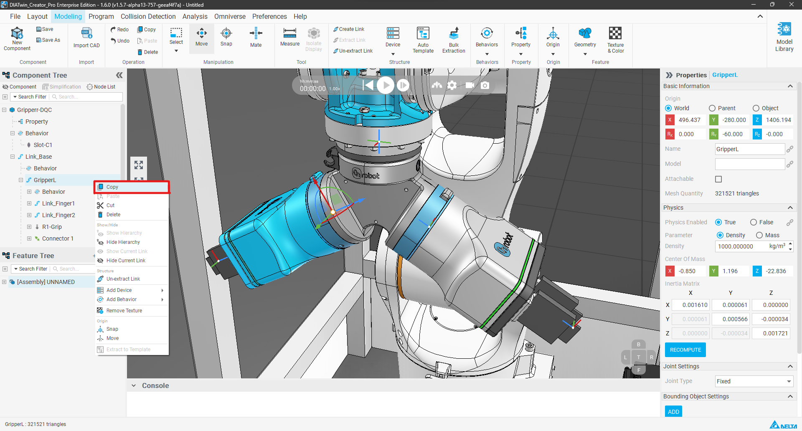Screen dimensions: 802x431
Task: Open the Component Tree Search Filter dropdown
Action: click(30, 97)
